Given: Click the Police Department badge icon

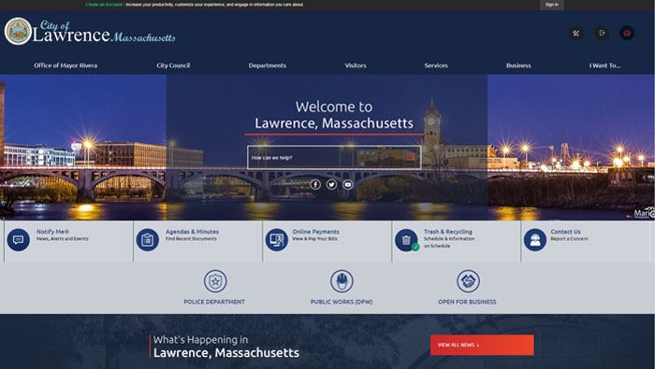Looking at the screenshot, I should coord(215,281).
